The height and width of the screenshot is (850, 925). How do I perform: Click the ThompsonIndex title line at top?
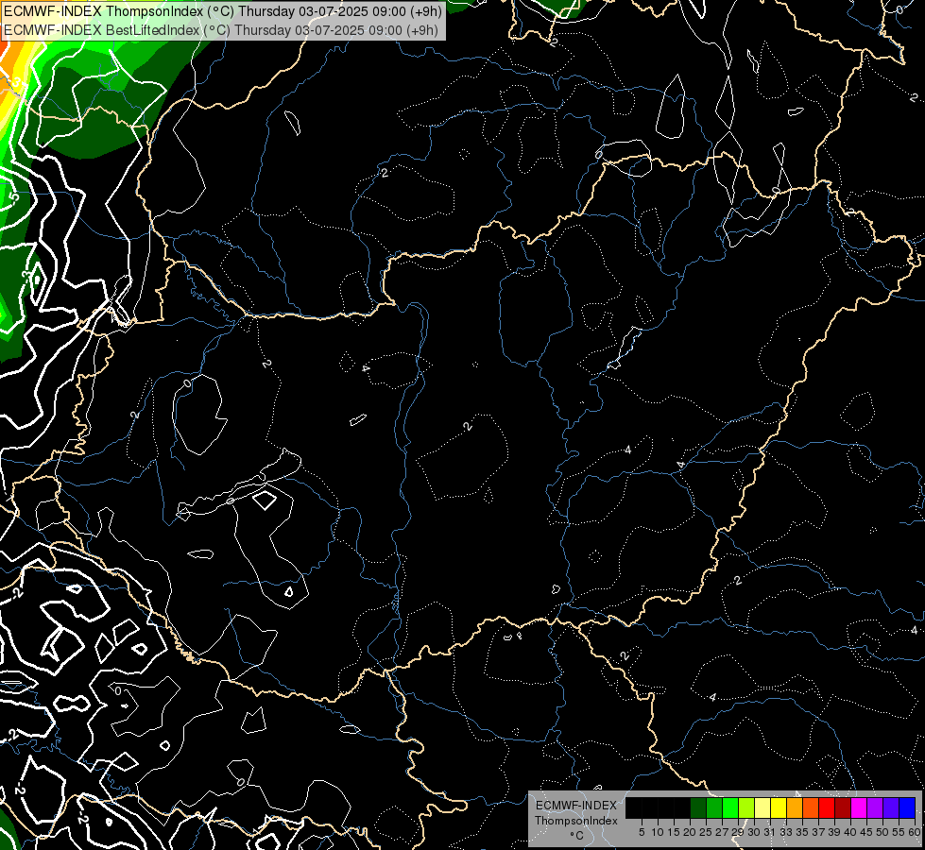pyautogui.click(x=222, y=11)
